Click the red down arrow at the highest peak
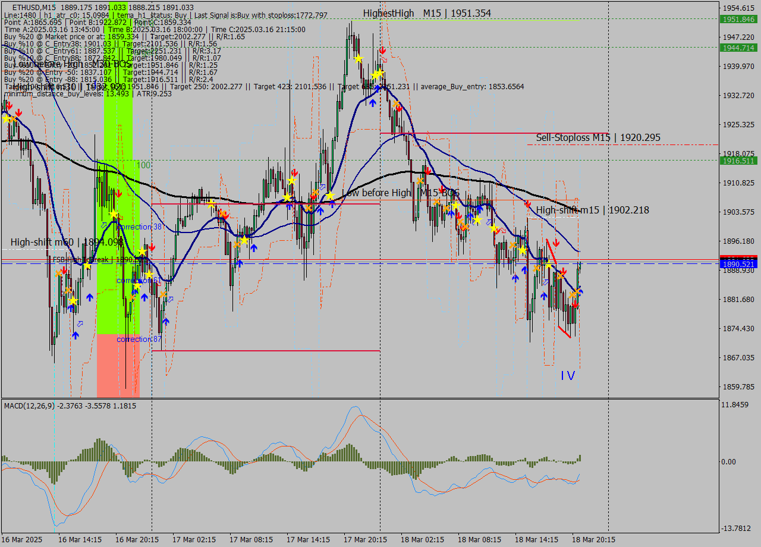 [383, 51]
